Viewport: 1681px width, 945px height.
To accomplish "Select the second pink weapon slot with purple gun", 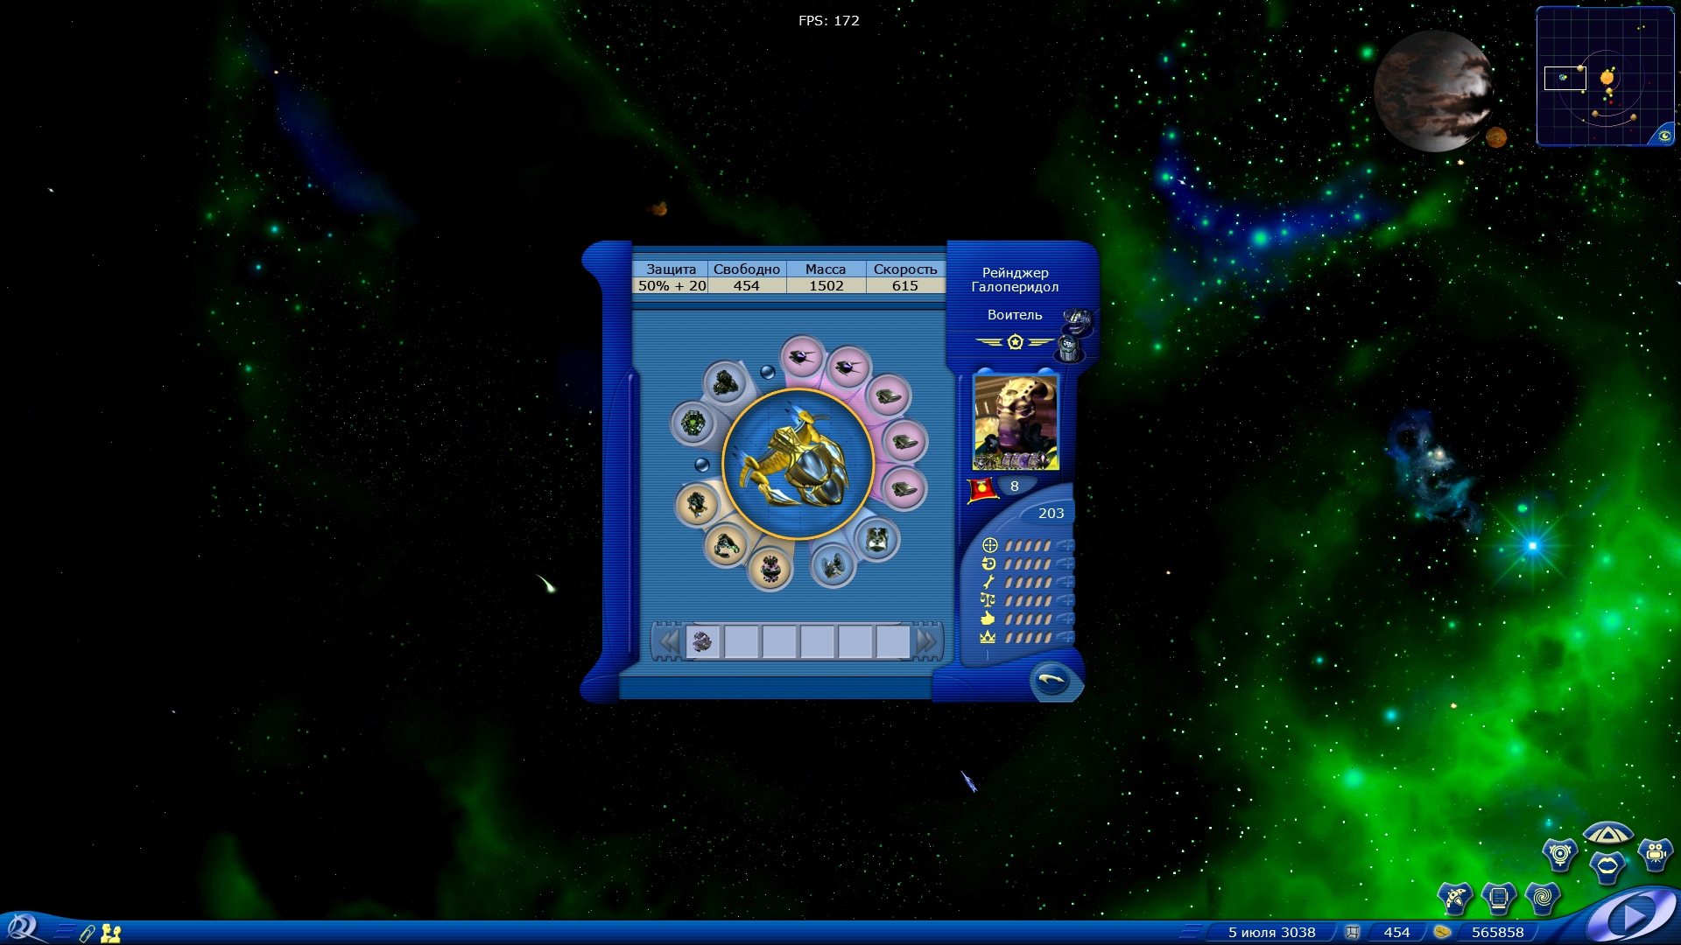I will click(x=848, y=367).
